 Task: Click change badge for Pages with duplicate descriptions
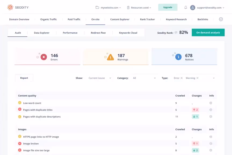tap(195, 117)
